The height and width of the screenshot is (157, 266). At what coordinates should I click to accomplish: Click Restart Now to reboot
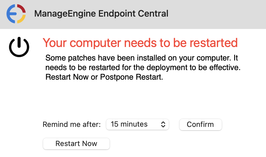pyautogui.click(x=76, y=143)
